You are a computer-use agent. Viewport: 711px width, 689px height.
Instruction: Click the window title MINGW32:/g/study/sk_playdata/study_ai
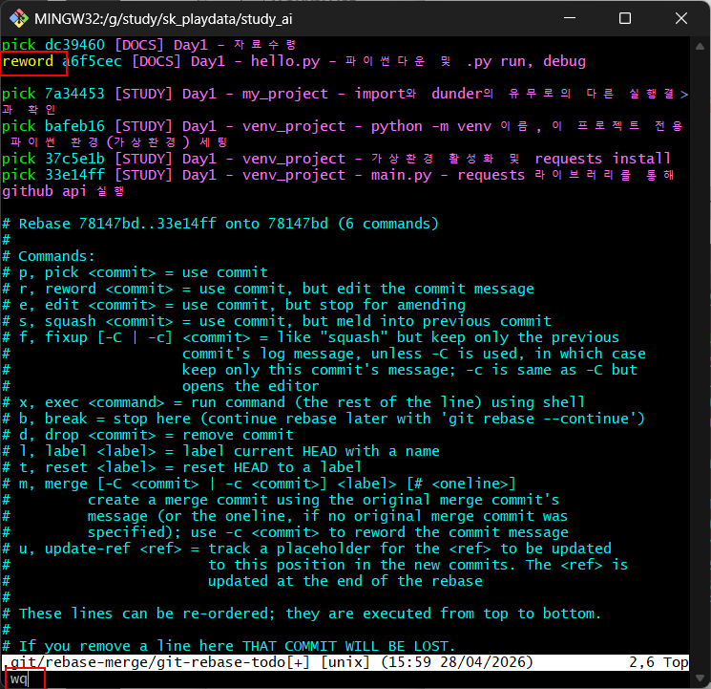tap(163, 19)
